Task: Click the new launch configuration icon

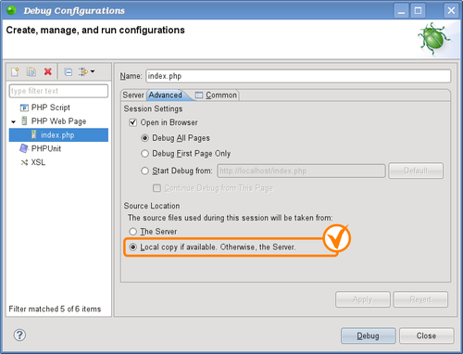Action: pyautogui.click(x=15, y=71)
